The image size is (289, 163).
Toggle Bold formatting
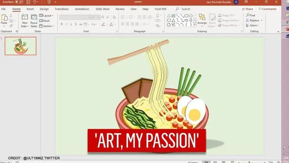click(x=62, y=24)
